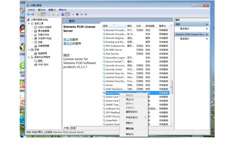Sort by the 状态 column header
This screenshot has height=149, width=237.
pos(140,26)
